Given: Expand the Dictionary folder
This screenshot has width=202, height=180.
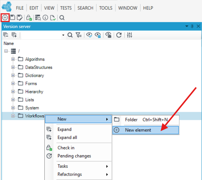Looking at the screenshot, I should pyautogui.click(x=13, y=75).
